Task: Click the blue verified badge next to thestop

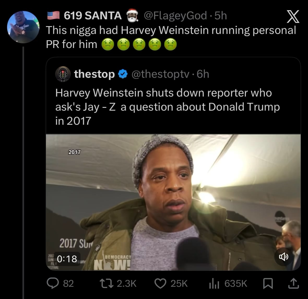Action: [x=123, y=74]
